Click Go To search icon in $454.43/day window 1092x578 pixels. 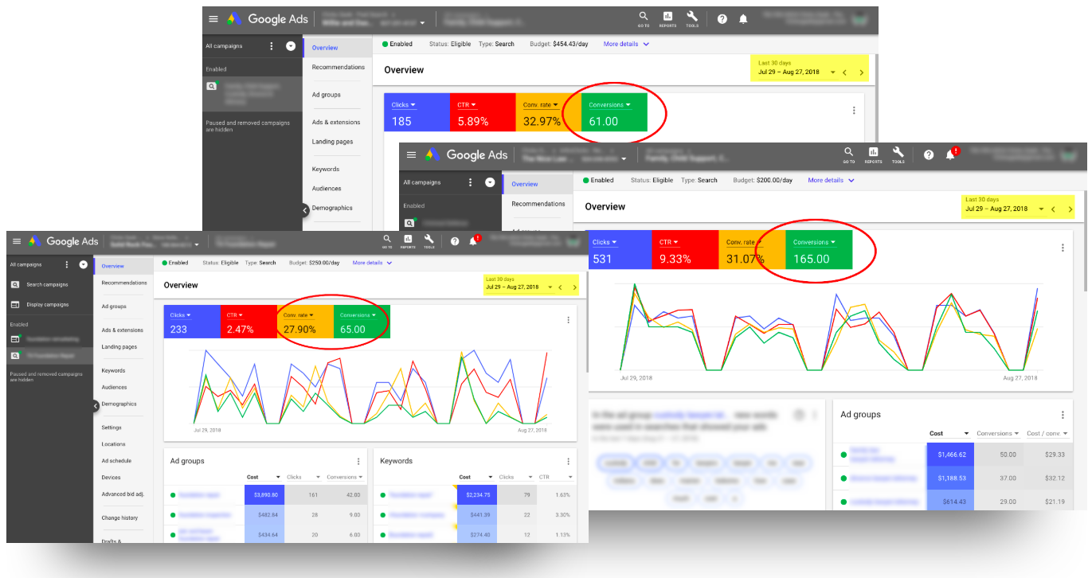point(643,18)
